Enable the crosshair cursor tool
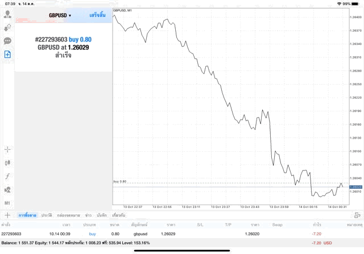The height and width of the screenshot is (254, 364). (7, 149)
